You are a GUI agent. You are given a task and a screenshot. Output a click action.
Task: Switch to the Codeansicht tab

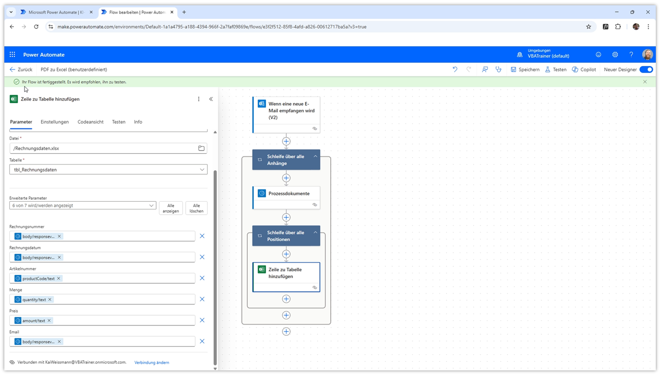coord(90,122)
